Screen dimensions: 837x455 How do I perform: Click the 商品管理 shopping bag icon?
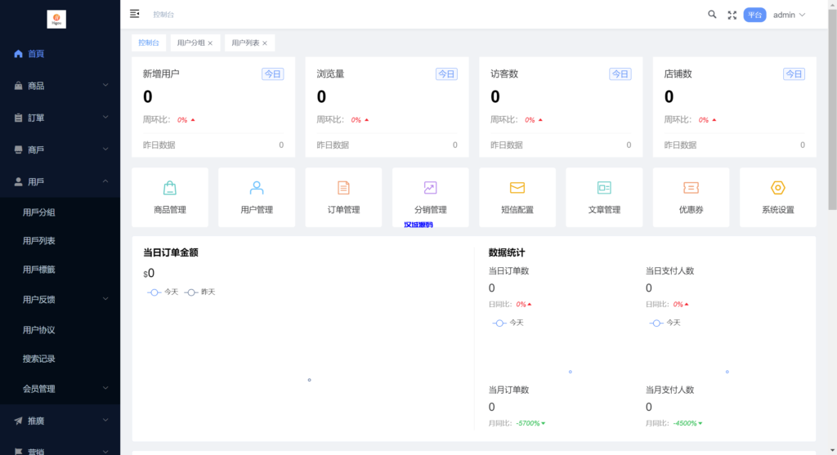(170, 188)
